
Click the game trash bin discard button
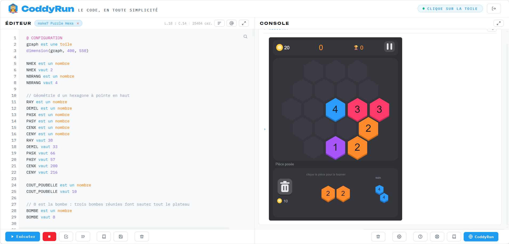[285, 187]
